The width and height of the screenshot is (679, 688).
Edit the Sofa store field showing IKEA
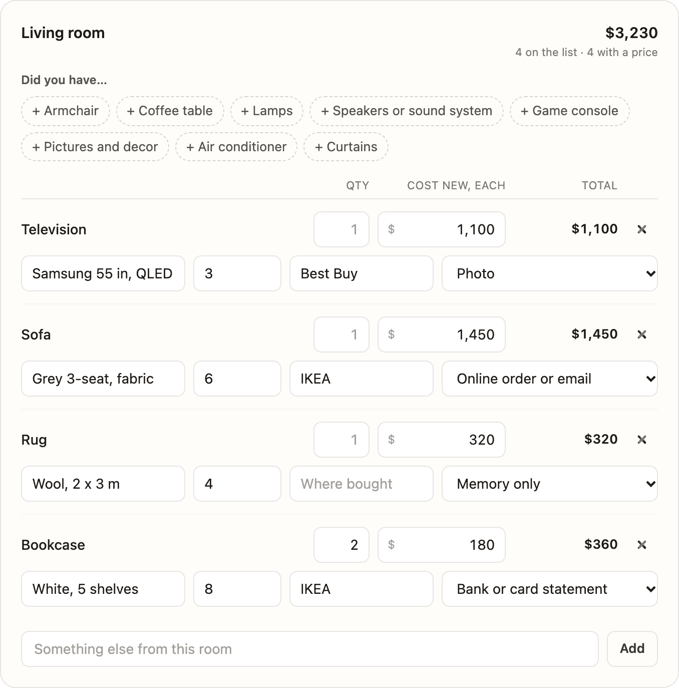coord(362,379)
